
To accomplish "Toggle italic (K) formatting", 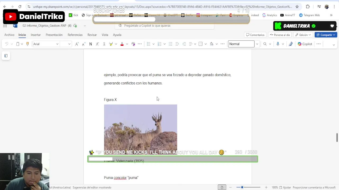I will point(97,44).
